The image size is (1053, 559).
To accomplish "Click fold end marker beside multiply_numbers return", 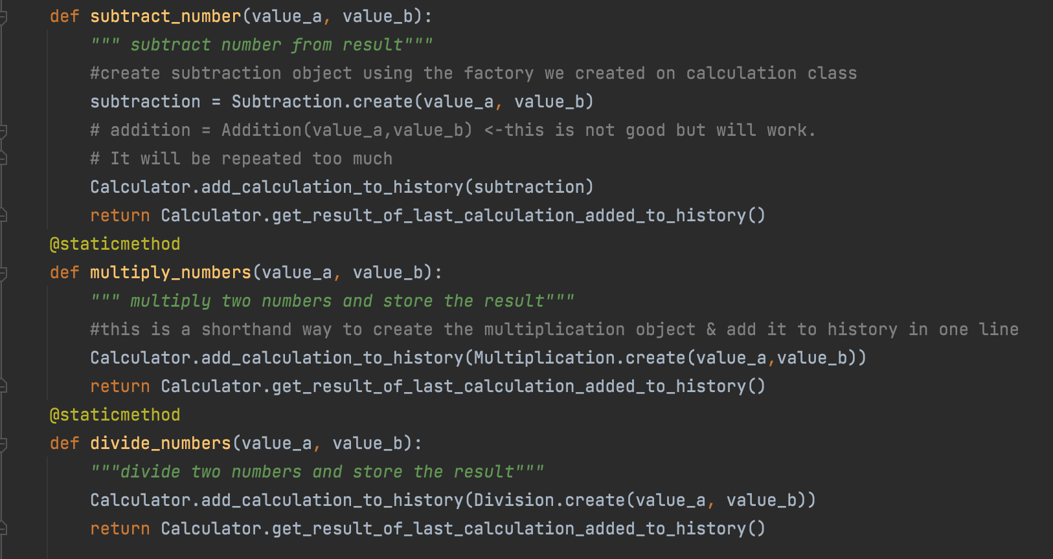I will coord(3,386).
